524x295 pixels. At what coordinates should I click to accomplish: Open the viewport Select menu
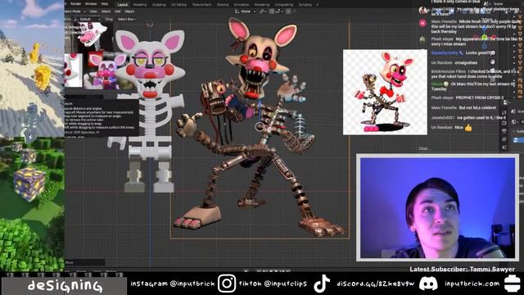(106, 11)
